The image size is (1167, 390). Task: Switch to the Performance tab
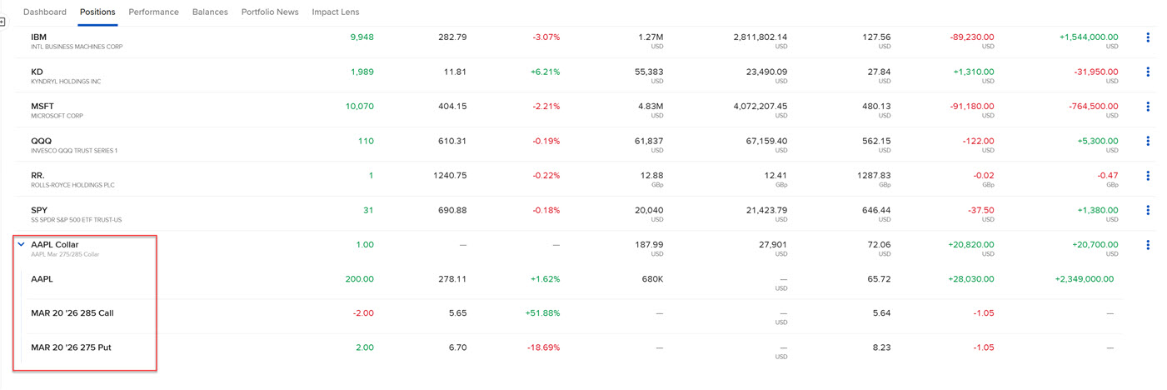(x=153, y=12)
